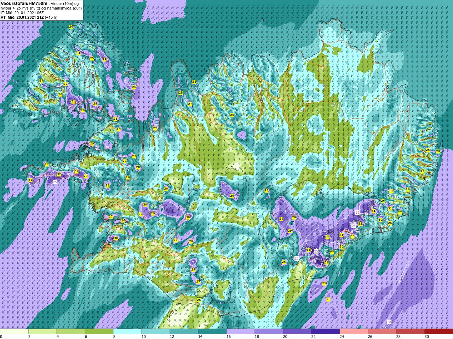Click the legend tick label '20'
The image size is (453, 339).
(285, 337)
